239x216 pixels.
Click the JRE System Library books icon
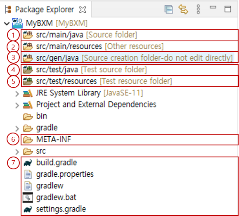point(28,93)
